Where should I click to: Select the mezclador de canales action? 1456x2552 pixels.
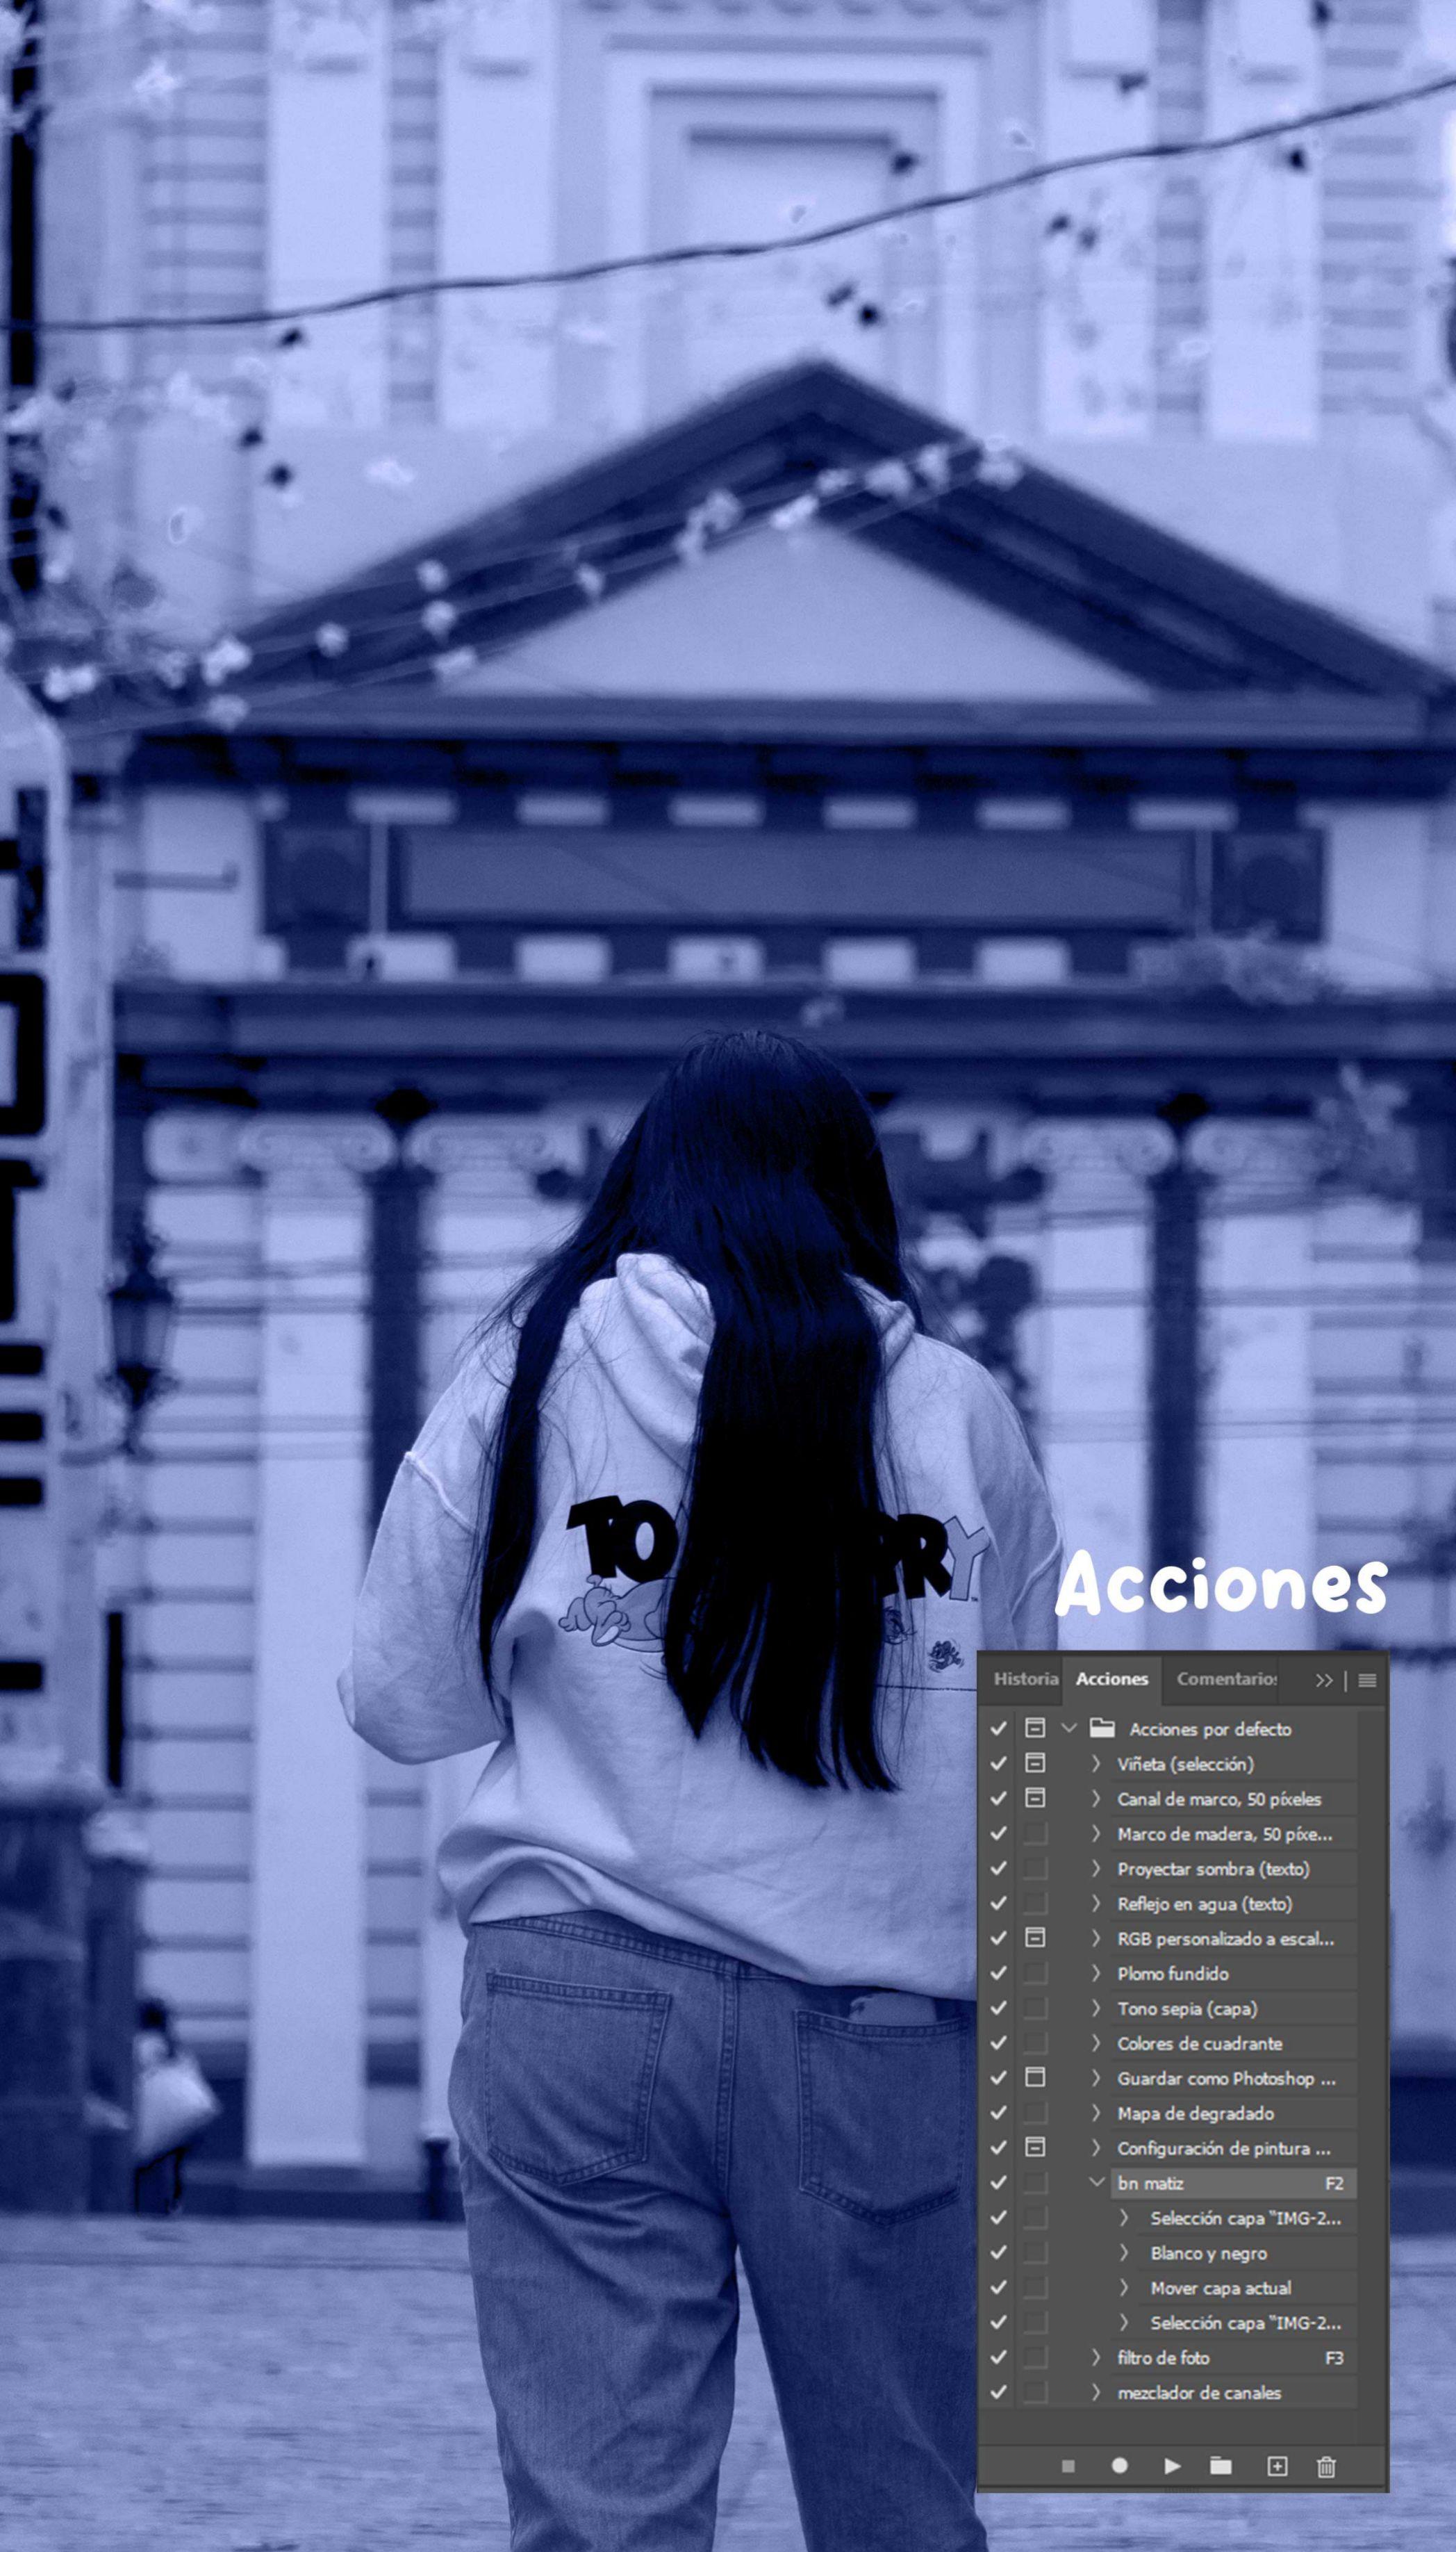[1198, 2393]
